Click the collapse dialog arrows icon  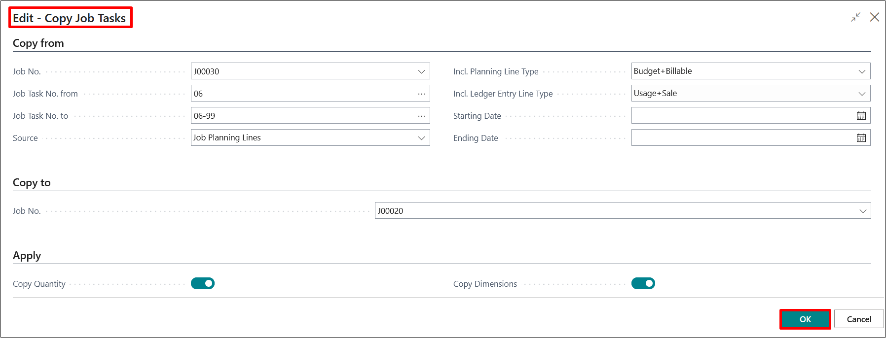click(x=855, y=17)
